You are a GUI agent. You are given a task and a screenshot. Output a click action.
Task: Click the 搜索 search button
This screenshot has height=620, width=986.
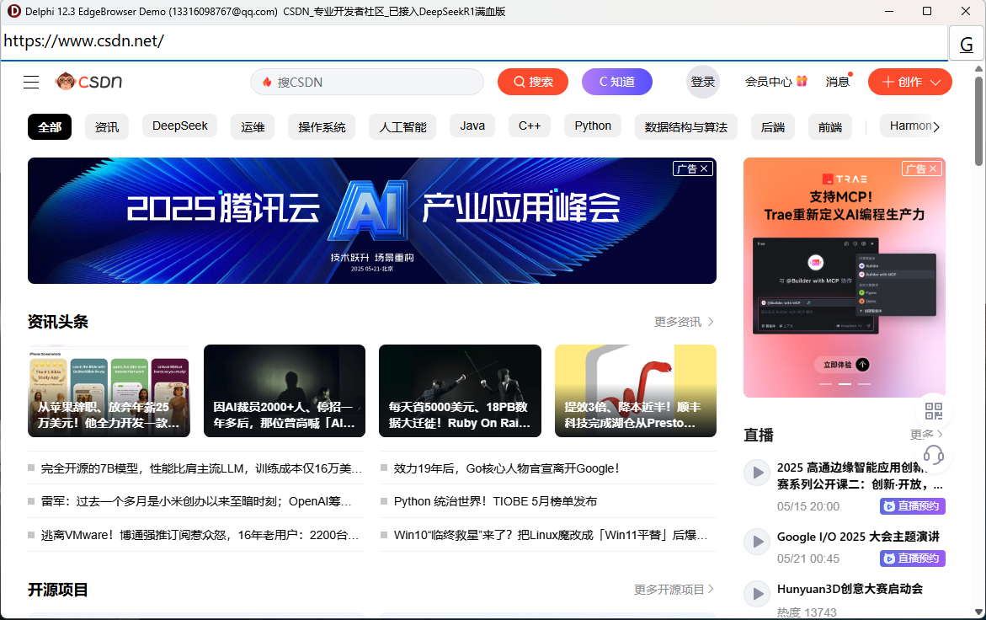533,82
